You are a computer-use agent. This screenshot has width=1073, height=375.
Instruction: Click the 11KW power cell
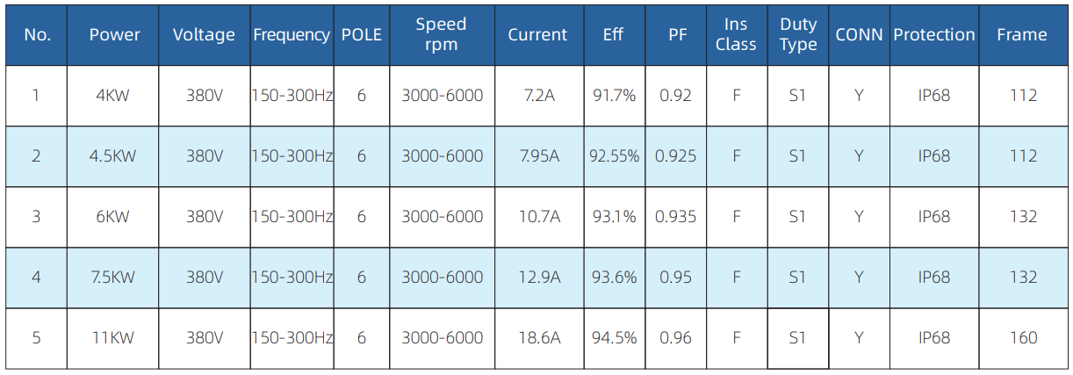112,338
